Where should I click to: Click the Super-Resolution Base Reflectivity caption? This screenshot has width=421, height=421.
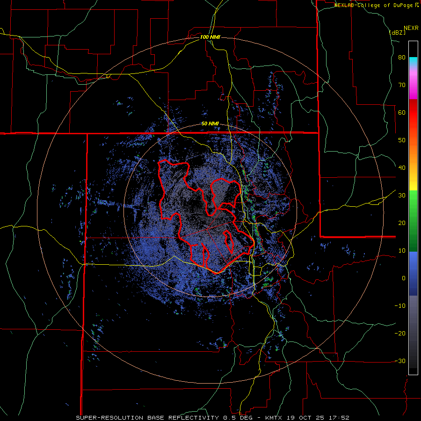(164, 418)
